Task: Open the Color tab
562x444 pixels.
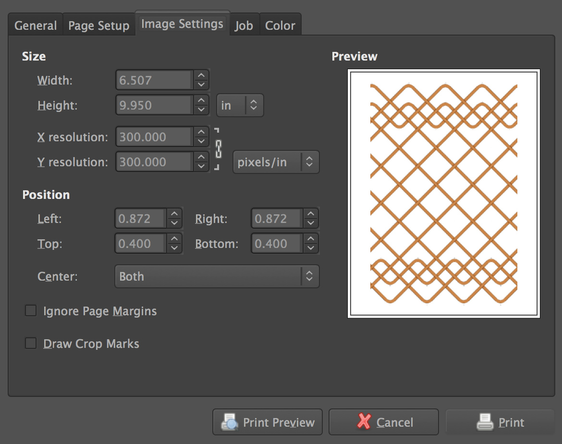Action: [x=280, y=25]
